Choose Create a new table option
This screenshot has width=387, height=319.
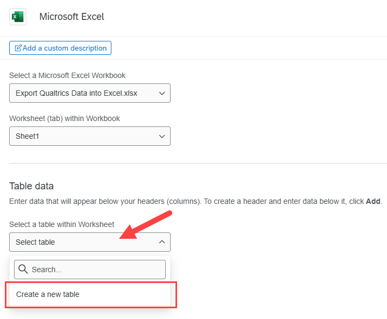[90, 294]
